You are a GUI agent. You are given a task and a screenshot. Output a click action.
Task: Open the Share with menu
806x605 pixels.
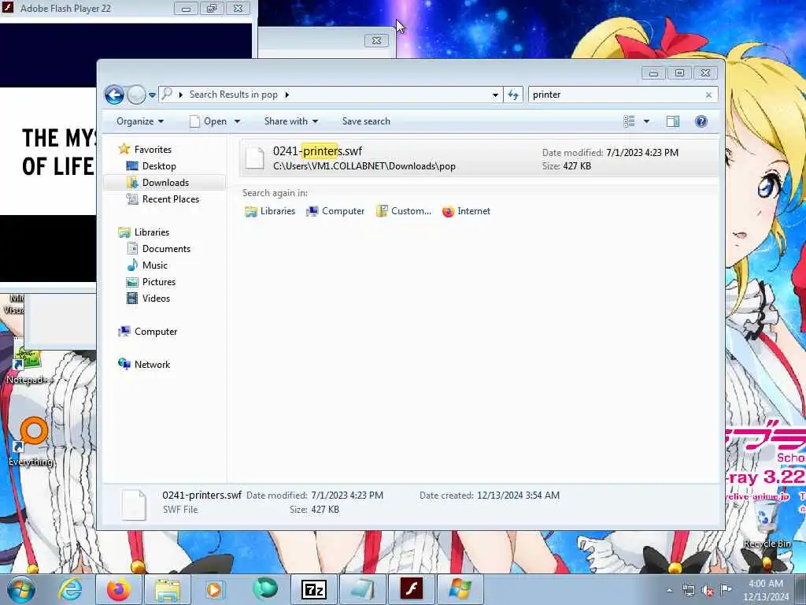click(291, 121)
